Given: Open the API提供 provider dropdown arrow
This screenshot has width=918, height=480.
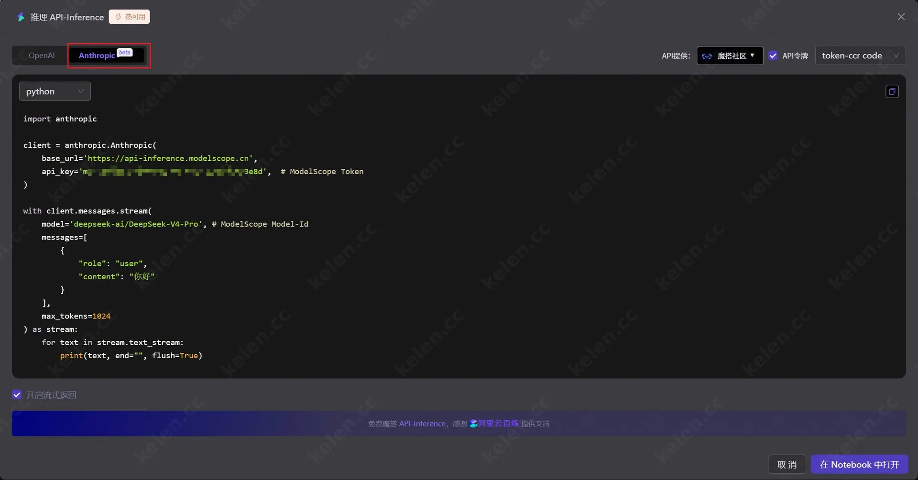Looking at the screenshot, I should click(x=753, y=55).
